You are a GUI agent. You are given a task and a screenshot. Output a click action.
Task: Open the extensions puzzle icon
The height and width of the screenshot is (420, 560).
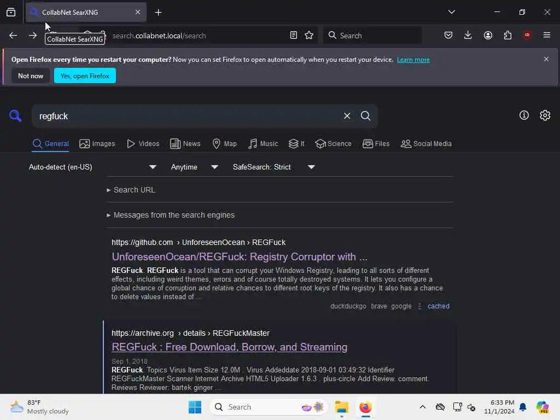507,35
